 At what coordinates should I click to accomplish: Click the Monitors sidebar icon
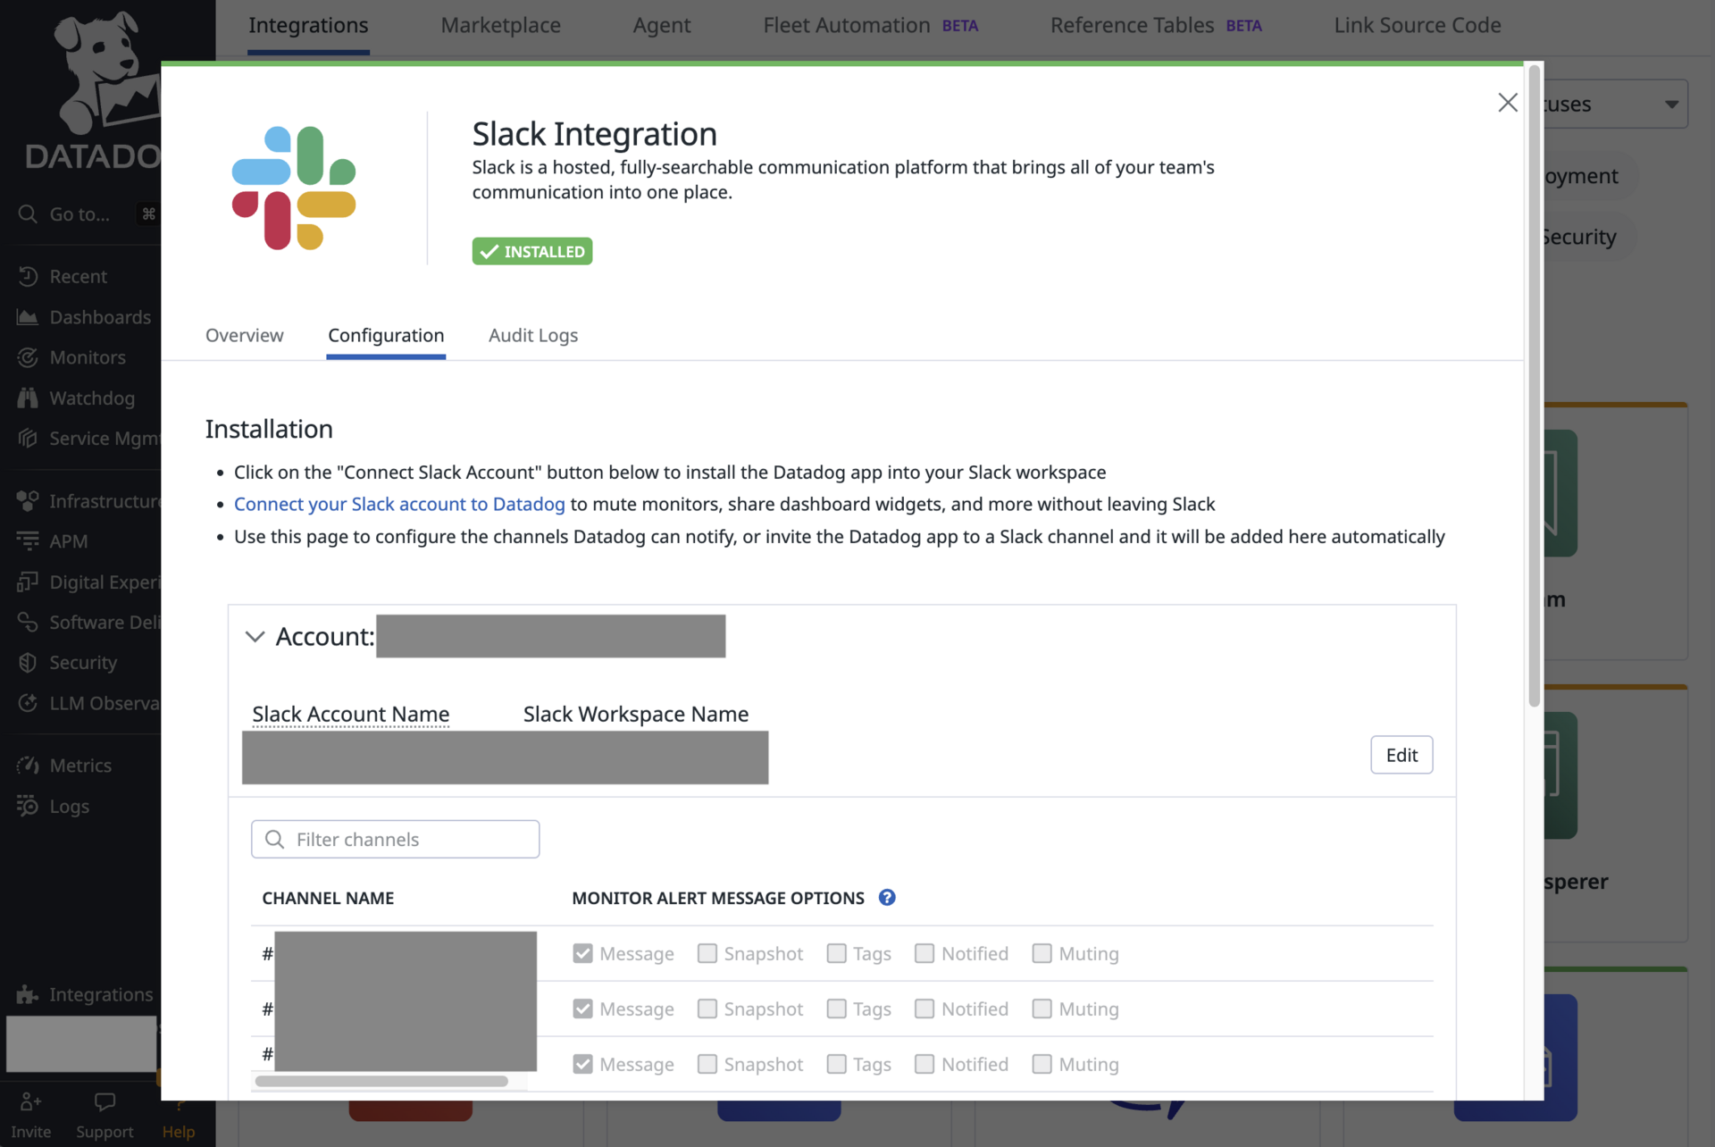(x=28, y=357)
